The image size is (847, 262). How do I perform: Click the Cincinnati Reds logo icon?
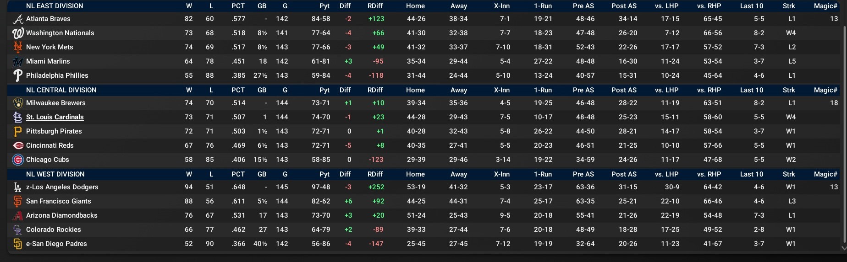point(18,146)
